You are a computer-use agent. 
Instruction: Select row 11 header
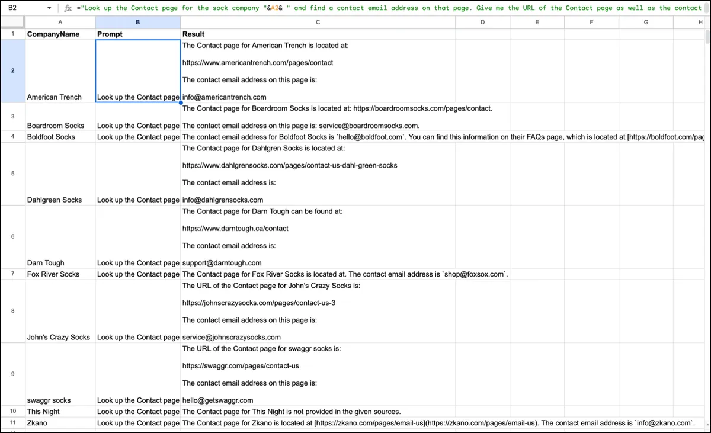click(x=12, y=423)
